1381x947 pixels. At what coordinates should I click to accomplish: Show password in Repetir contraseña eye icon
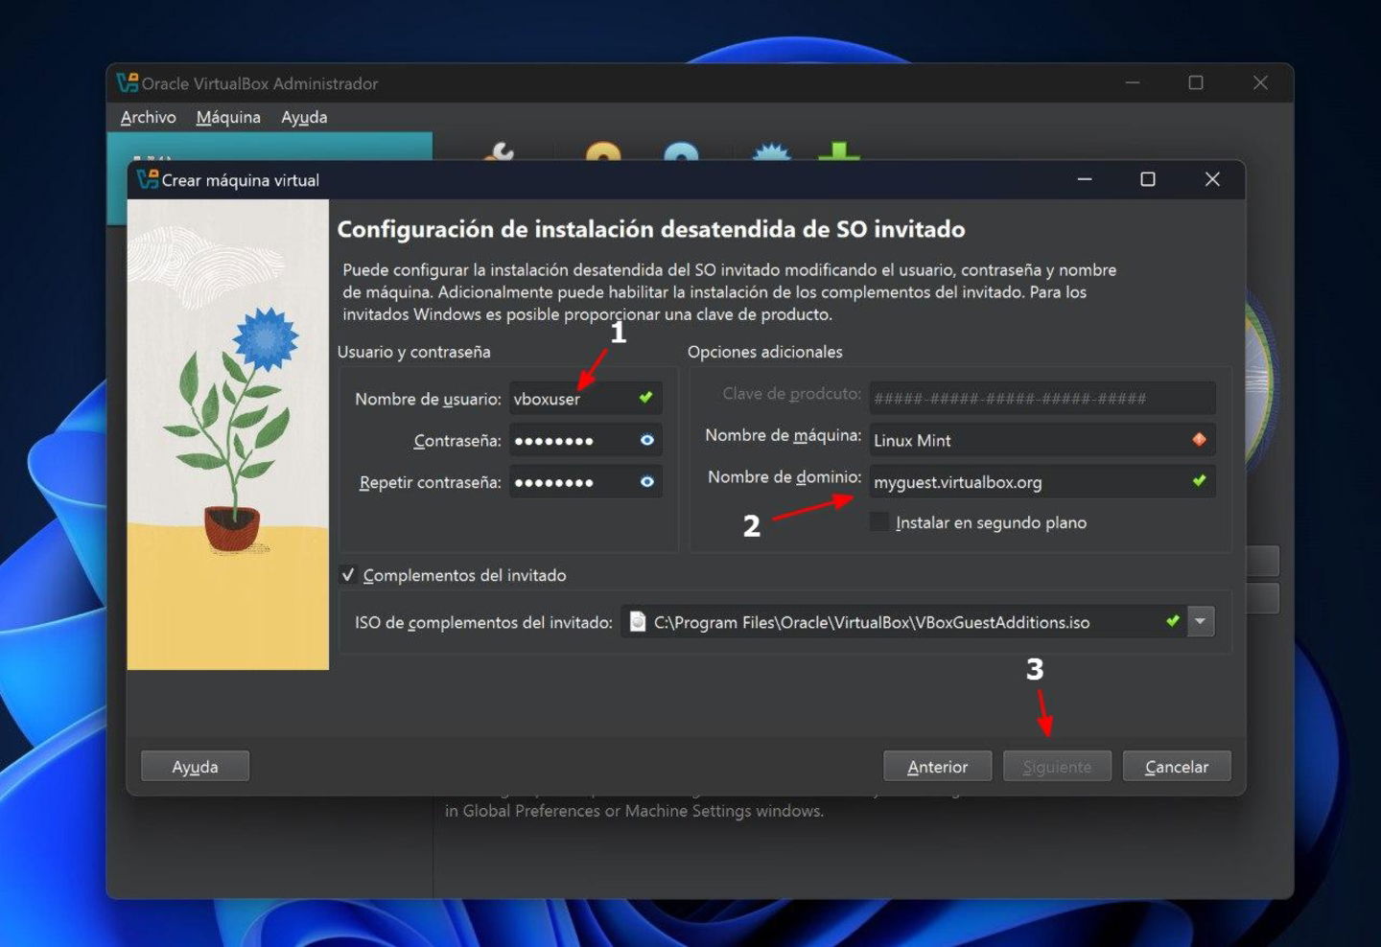coord(647,481)
